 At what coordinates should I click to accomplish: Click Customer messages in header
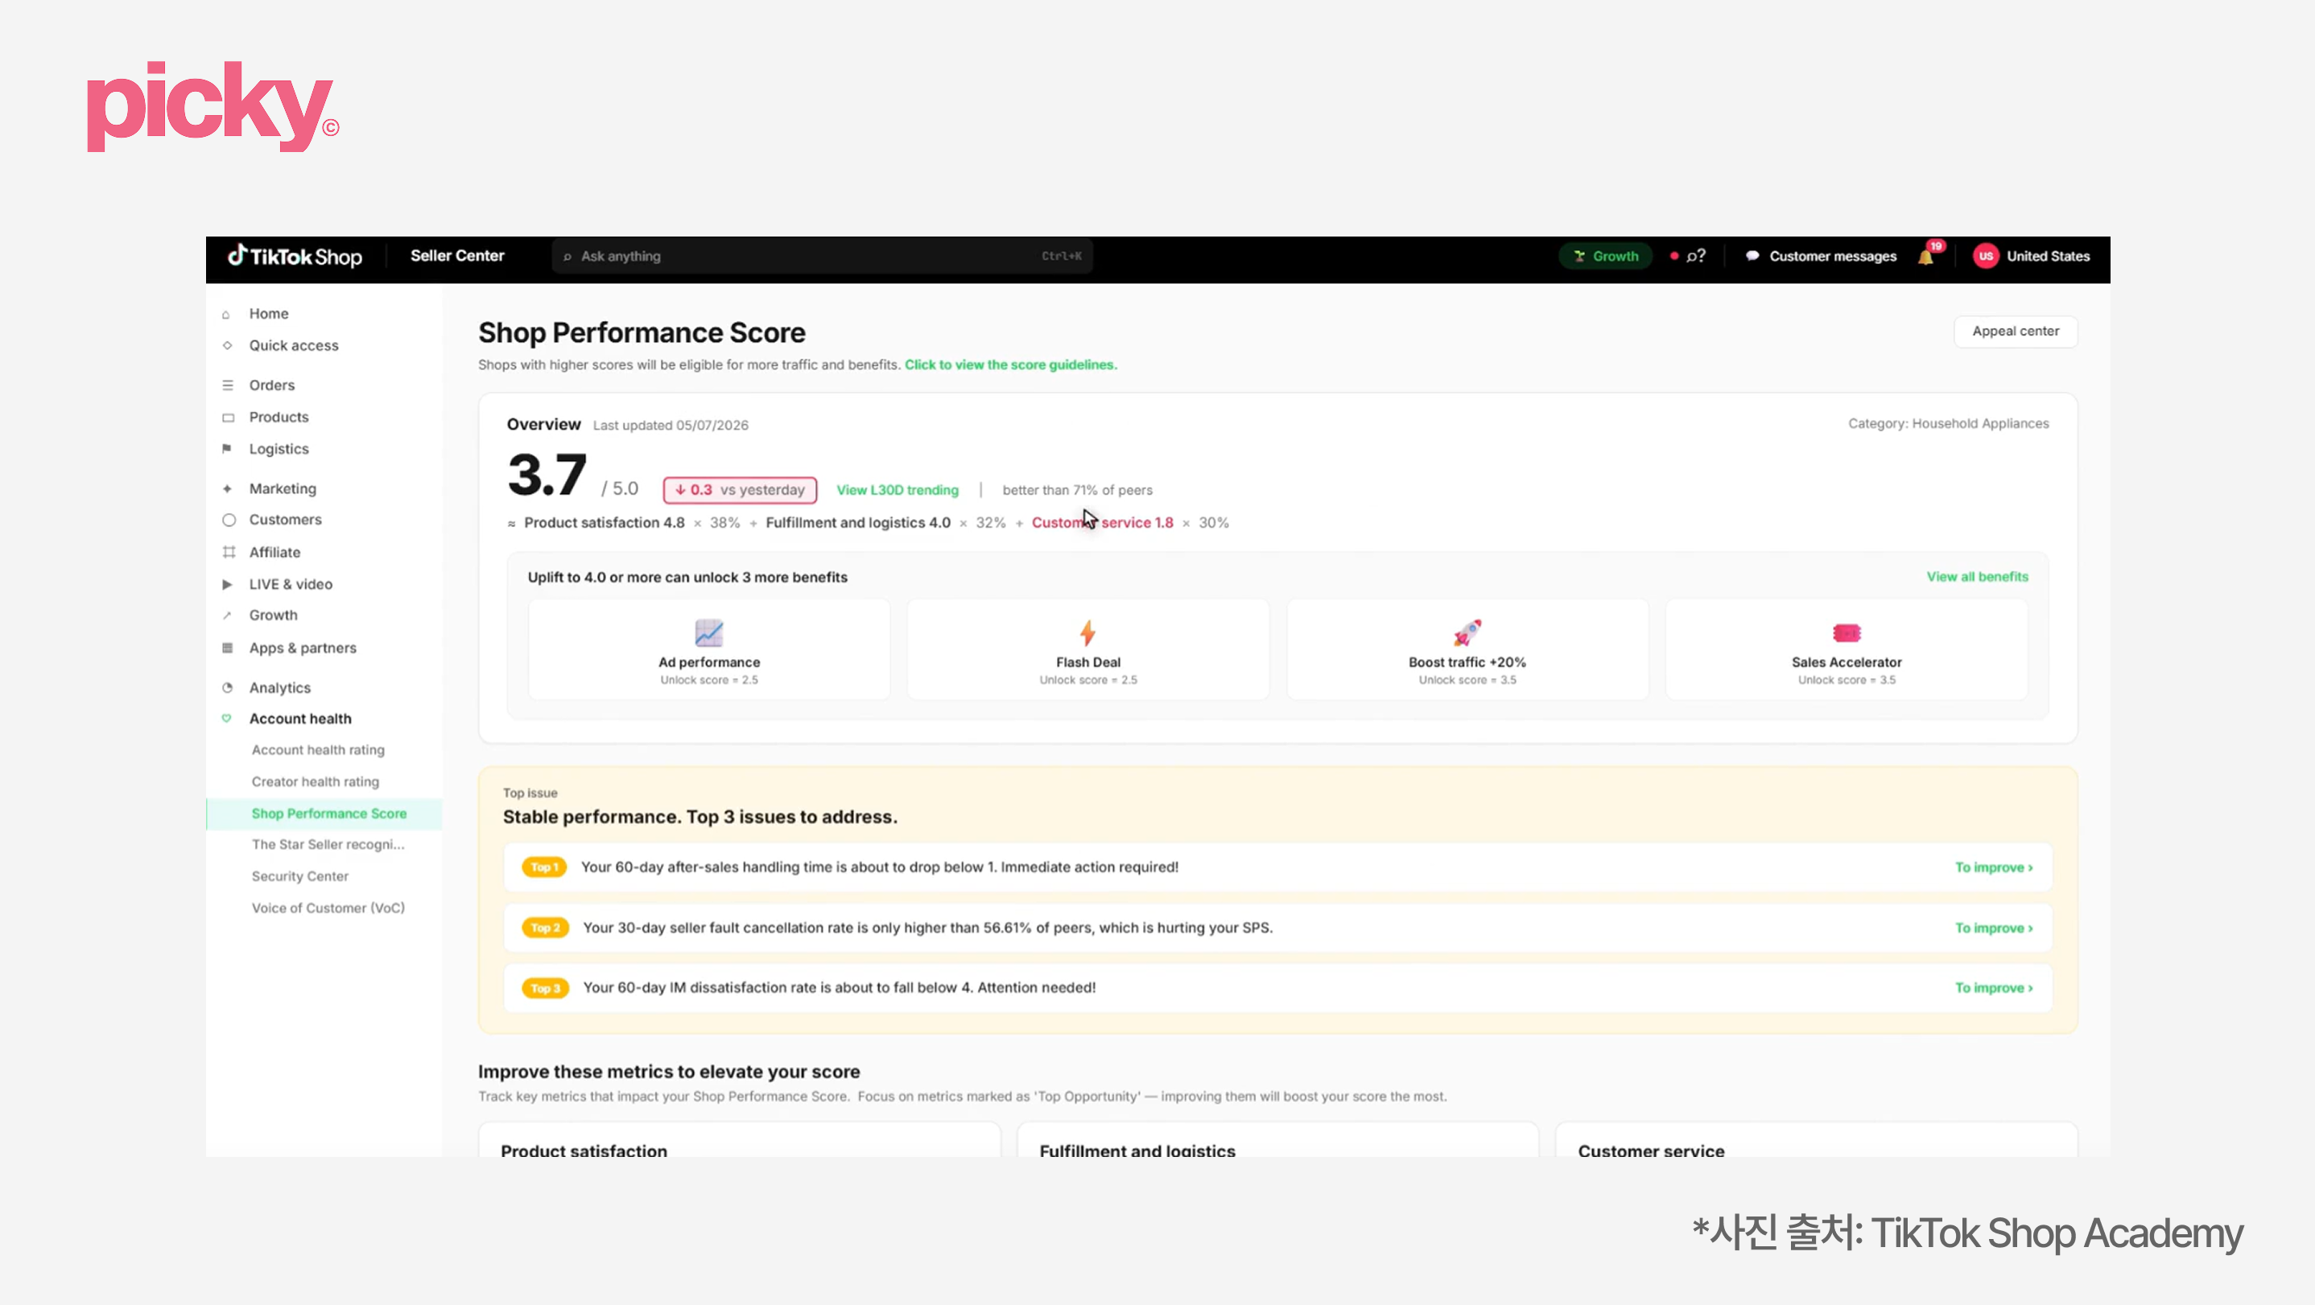click(1832, 256)
